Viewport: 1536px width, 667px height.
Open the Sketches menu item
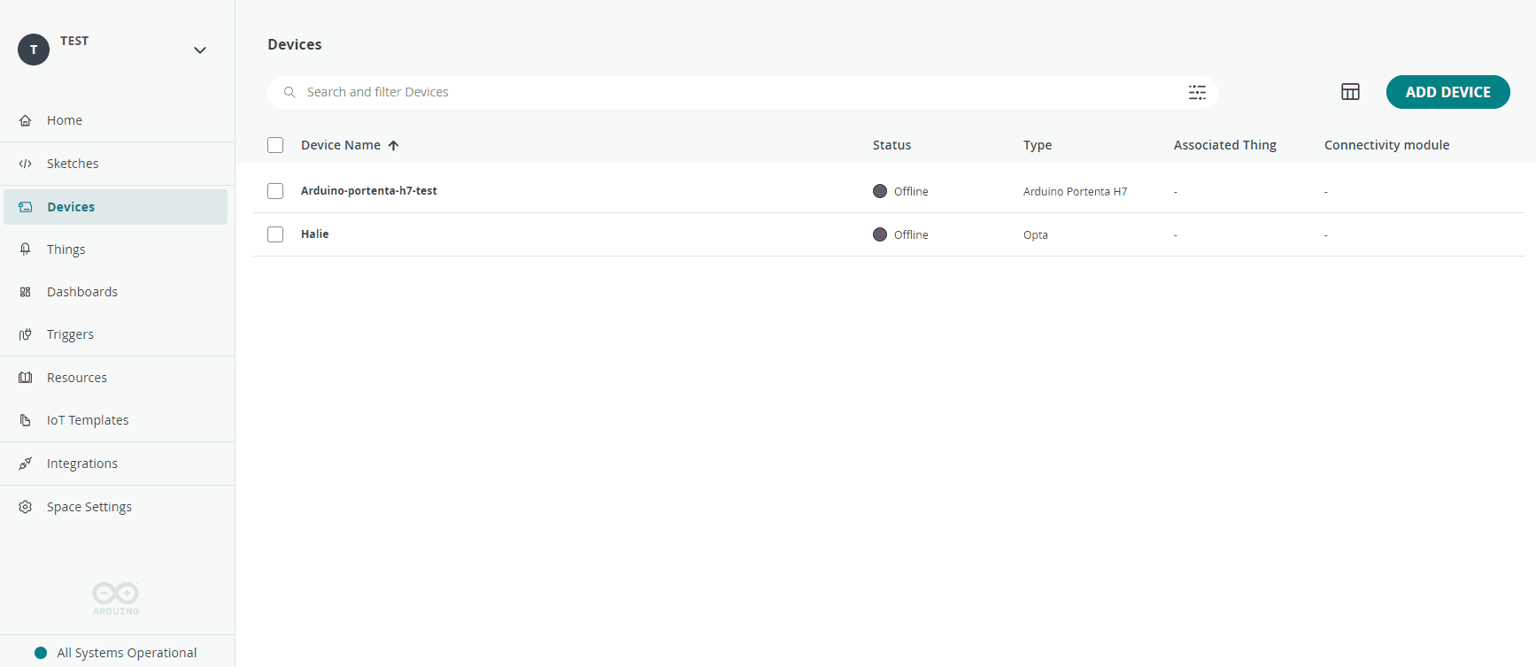[73, 164]
